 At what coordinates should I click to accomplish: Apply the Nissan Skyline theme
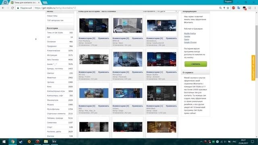coord(171,72)
